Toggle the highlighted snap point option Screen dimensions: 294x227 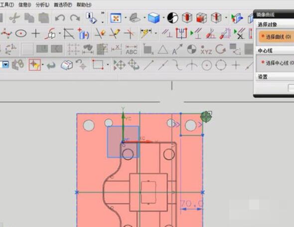pyautogui.click(x=34, y=65)
